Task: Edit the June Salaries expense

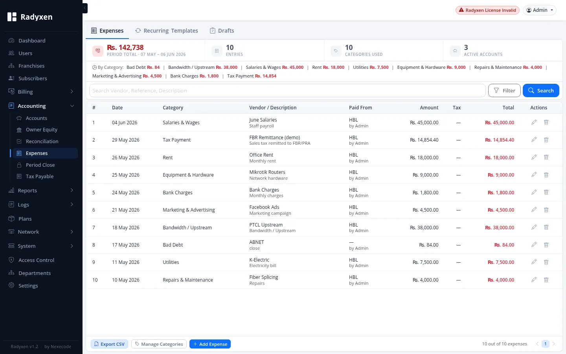Action: coord(534,122)
